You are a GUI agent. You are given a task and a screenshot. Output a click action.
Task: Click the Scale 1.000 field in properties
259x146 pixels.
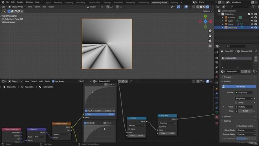click(245, 111)
